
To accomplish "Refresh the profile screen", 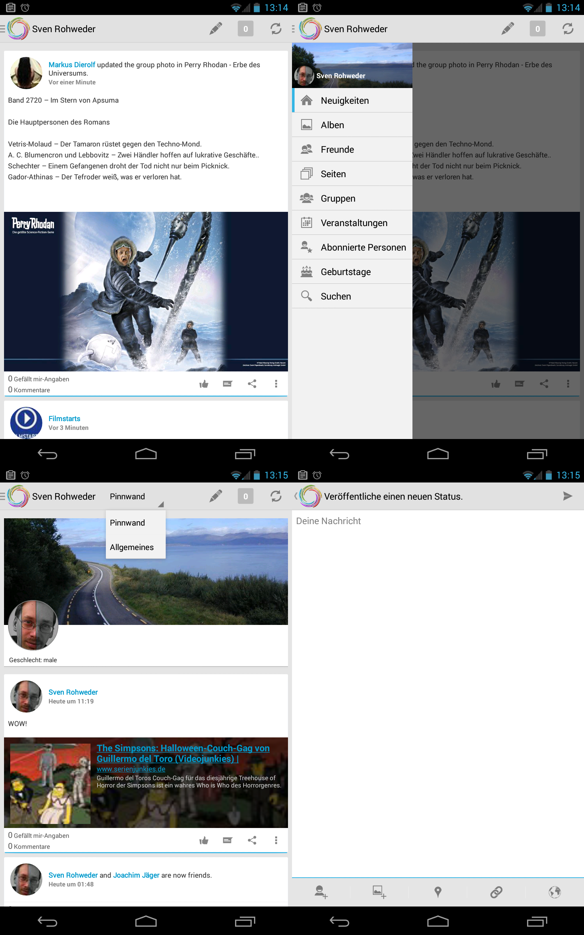I will pyautogui.click(x=276, y=496).
